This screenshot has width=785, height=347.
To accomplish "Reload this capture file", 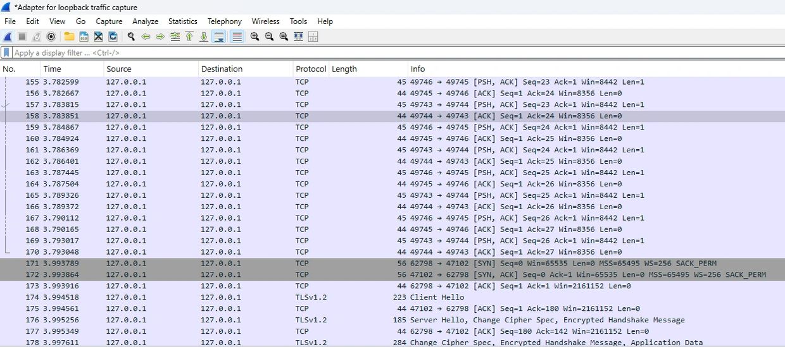I will (x=113, y=37).
